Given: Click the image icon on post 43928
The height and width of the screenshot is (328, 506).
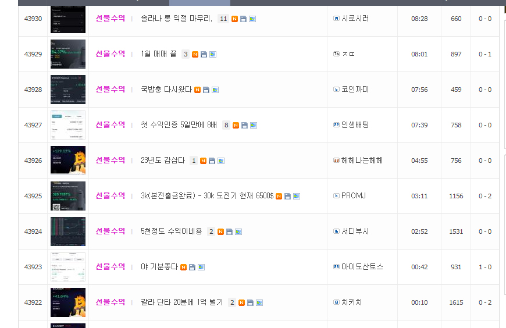Looking at the screenshot, I should (x=215, y=90).
